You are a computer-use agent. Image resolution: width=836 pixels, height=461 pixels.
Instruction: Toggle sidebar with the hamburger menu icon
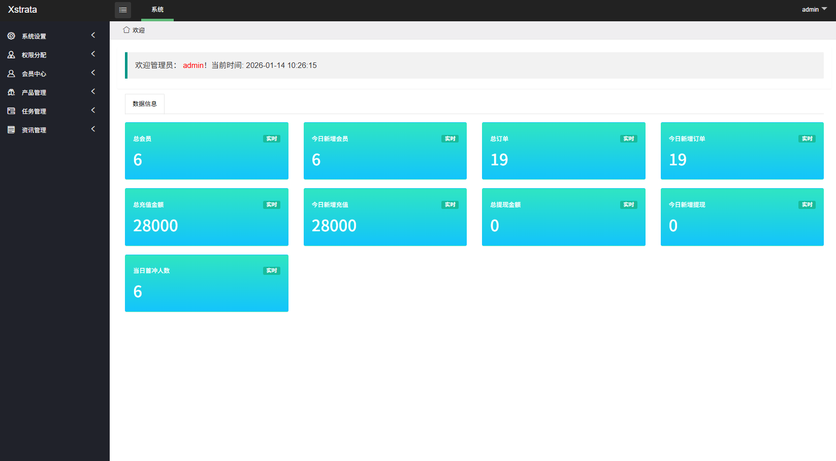123,10
